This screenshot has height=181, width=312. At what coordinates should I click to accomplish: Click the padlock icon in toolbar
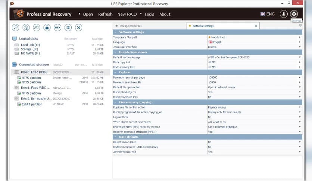[47, 27]
